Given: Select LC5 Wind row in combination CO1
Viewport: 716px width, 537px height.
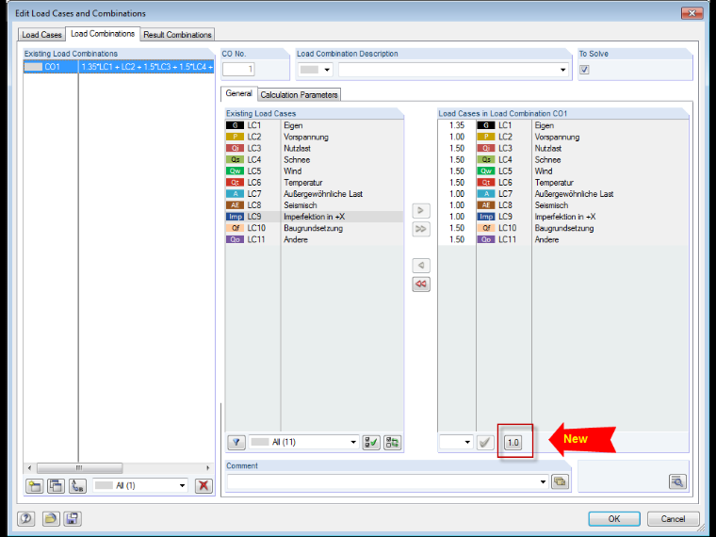Looking at the screenshot, I should [x=563, y=171].
